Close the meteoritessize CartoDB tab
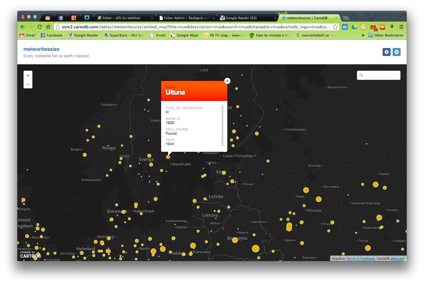Screen dimensions: 424x285 click(337, 18)
